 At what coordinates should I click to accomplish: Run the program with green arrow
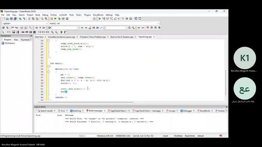coord(56,19)
